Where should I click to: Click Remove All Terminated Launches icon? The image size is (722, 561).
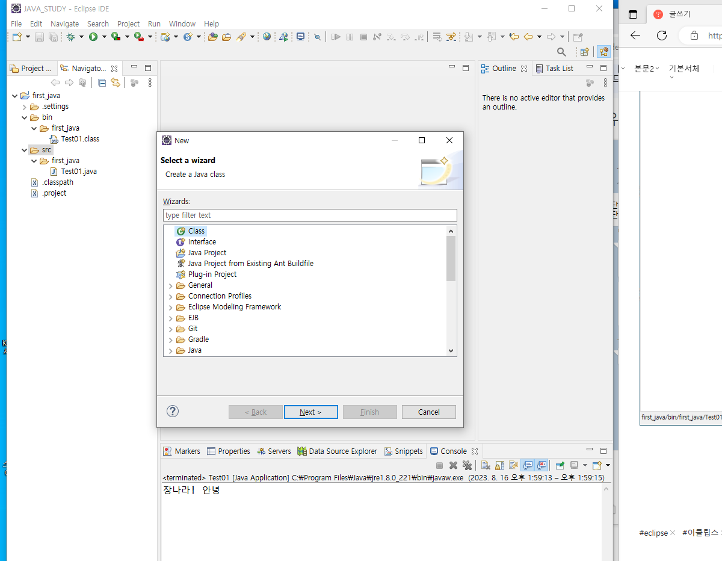click(467, 465)
